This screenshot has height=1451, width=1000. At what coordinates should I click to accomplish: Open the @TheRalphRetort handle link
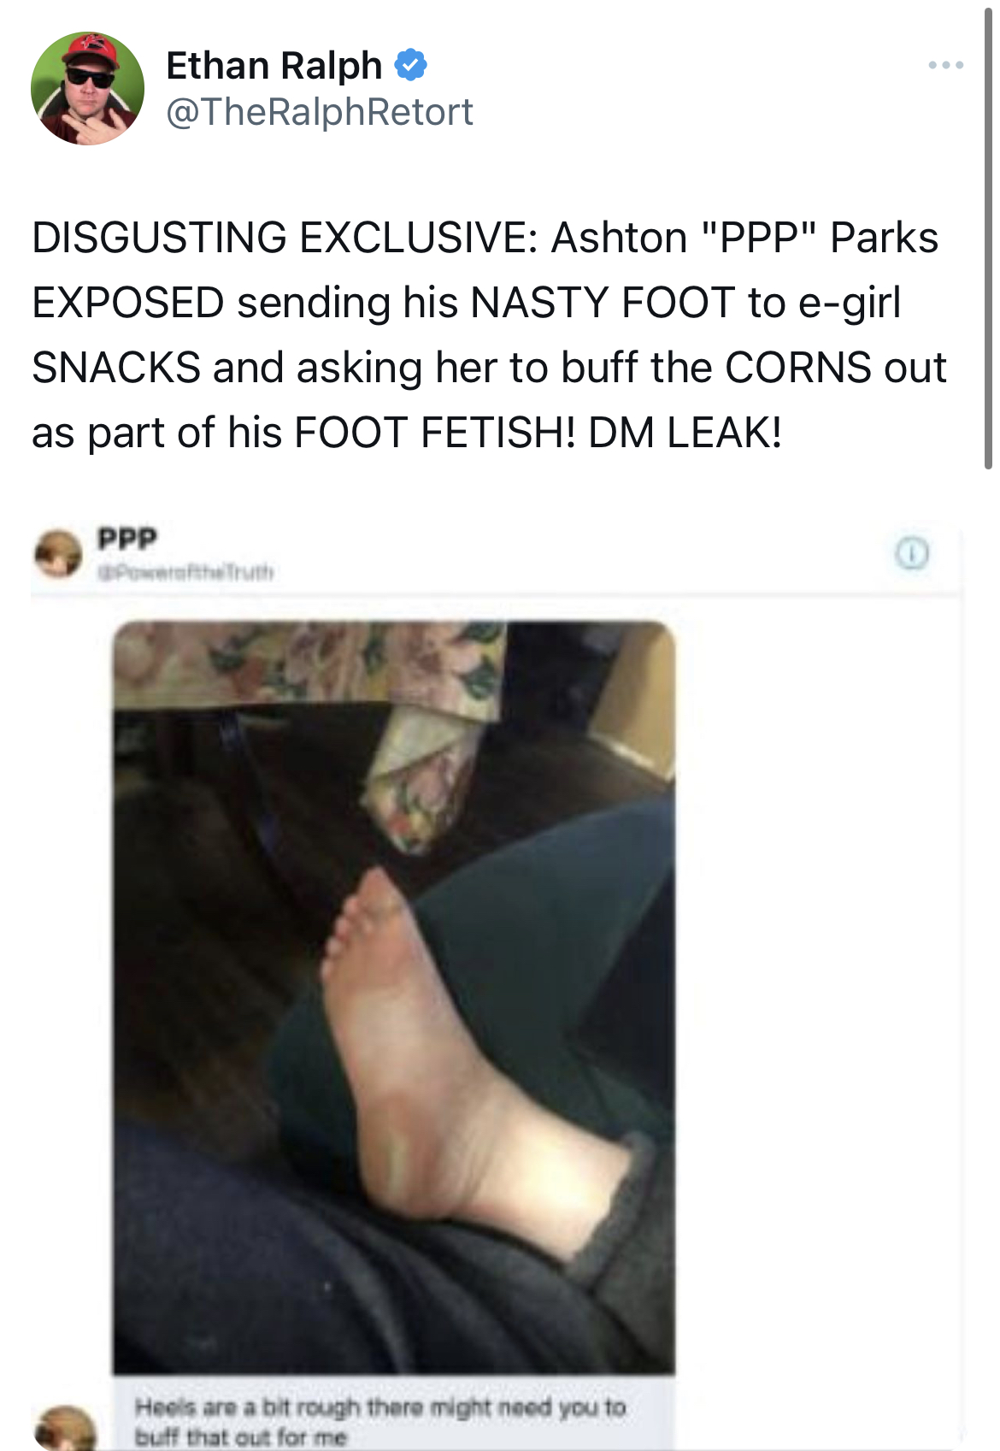coord(319,112)
